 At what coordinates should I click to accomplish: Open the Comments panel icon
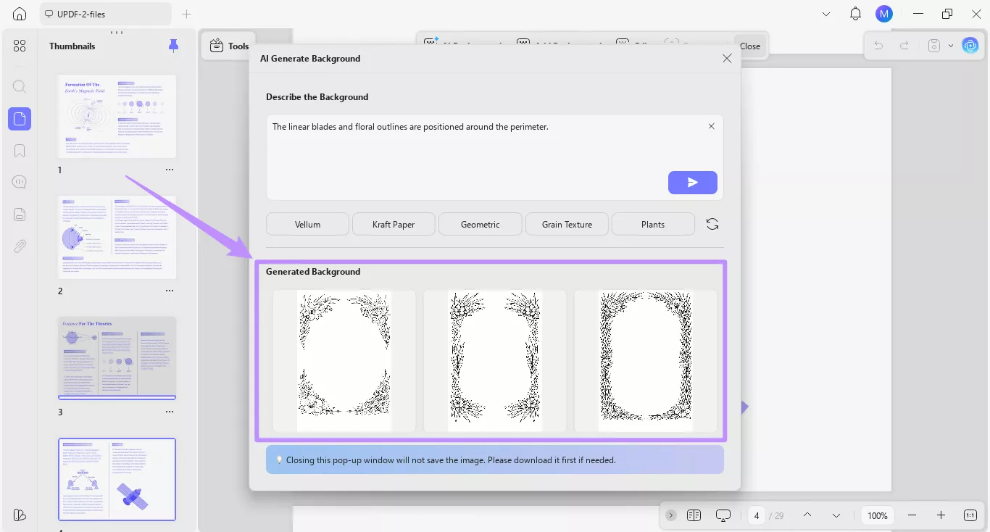(x=20, y=182)
